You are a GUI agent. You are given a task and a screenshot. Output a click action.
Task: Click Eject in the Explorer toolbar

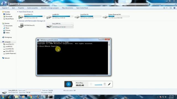14,8
